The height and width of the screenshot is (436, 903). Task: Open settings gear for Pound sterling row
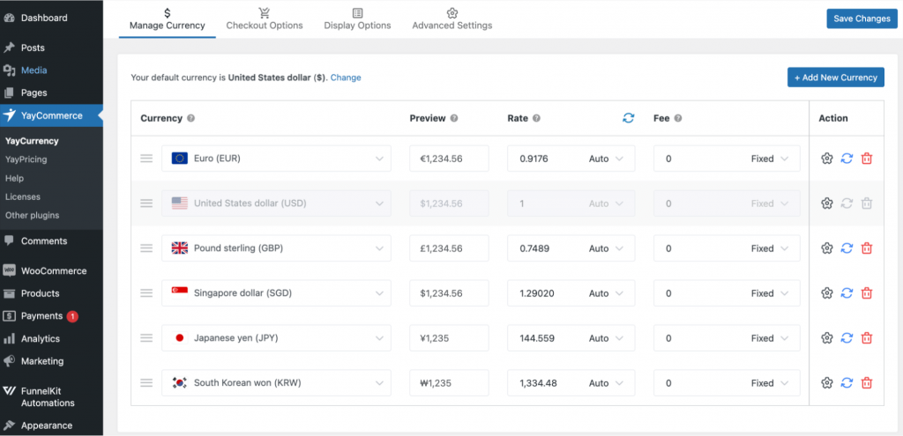[827, 248]
